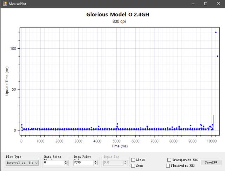This screenshot has height=171, width=225.
Task: Click the topmost outlier data point
Action: 216,32
